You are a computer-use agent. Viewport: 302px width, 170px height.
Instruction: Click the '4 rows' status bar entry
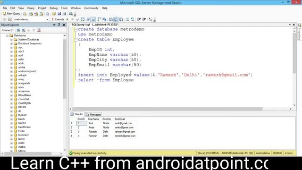point(288,153)
